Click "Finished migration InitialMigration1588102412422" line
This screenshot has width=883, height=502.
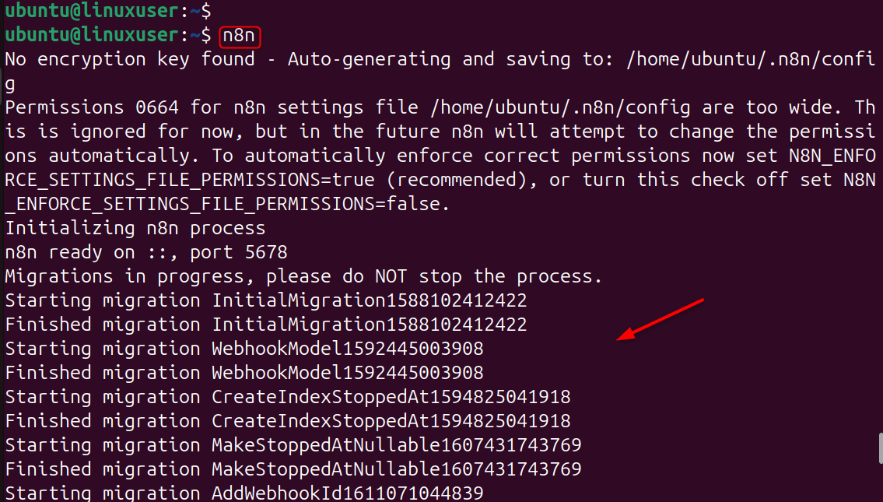pyautogui.click(x=266, y=325)
